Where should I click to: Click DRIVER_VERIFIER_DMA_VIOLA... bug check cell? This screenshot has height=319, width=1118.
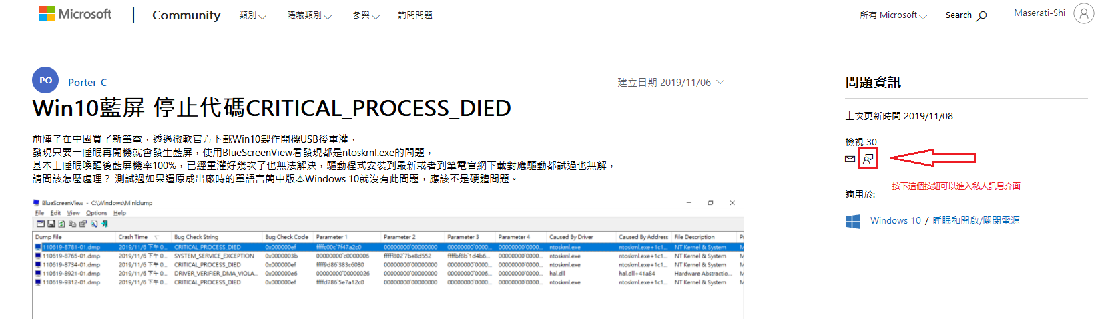216,273
